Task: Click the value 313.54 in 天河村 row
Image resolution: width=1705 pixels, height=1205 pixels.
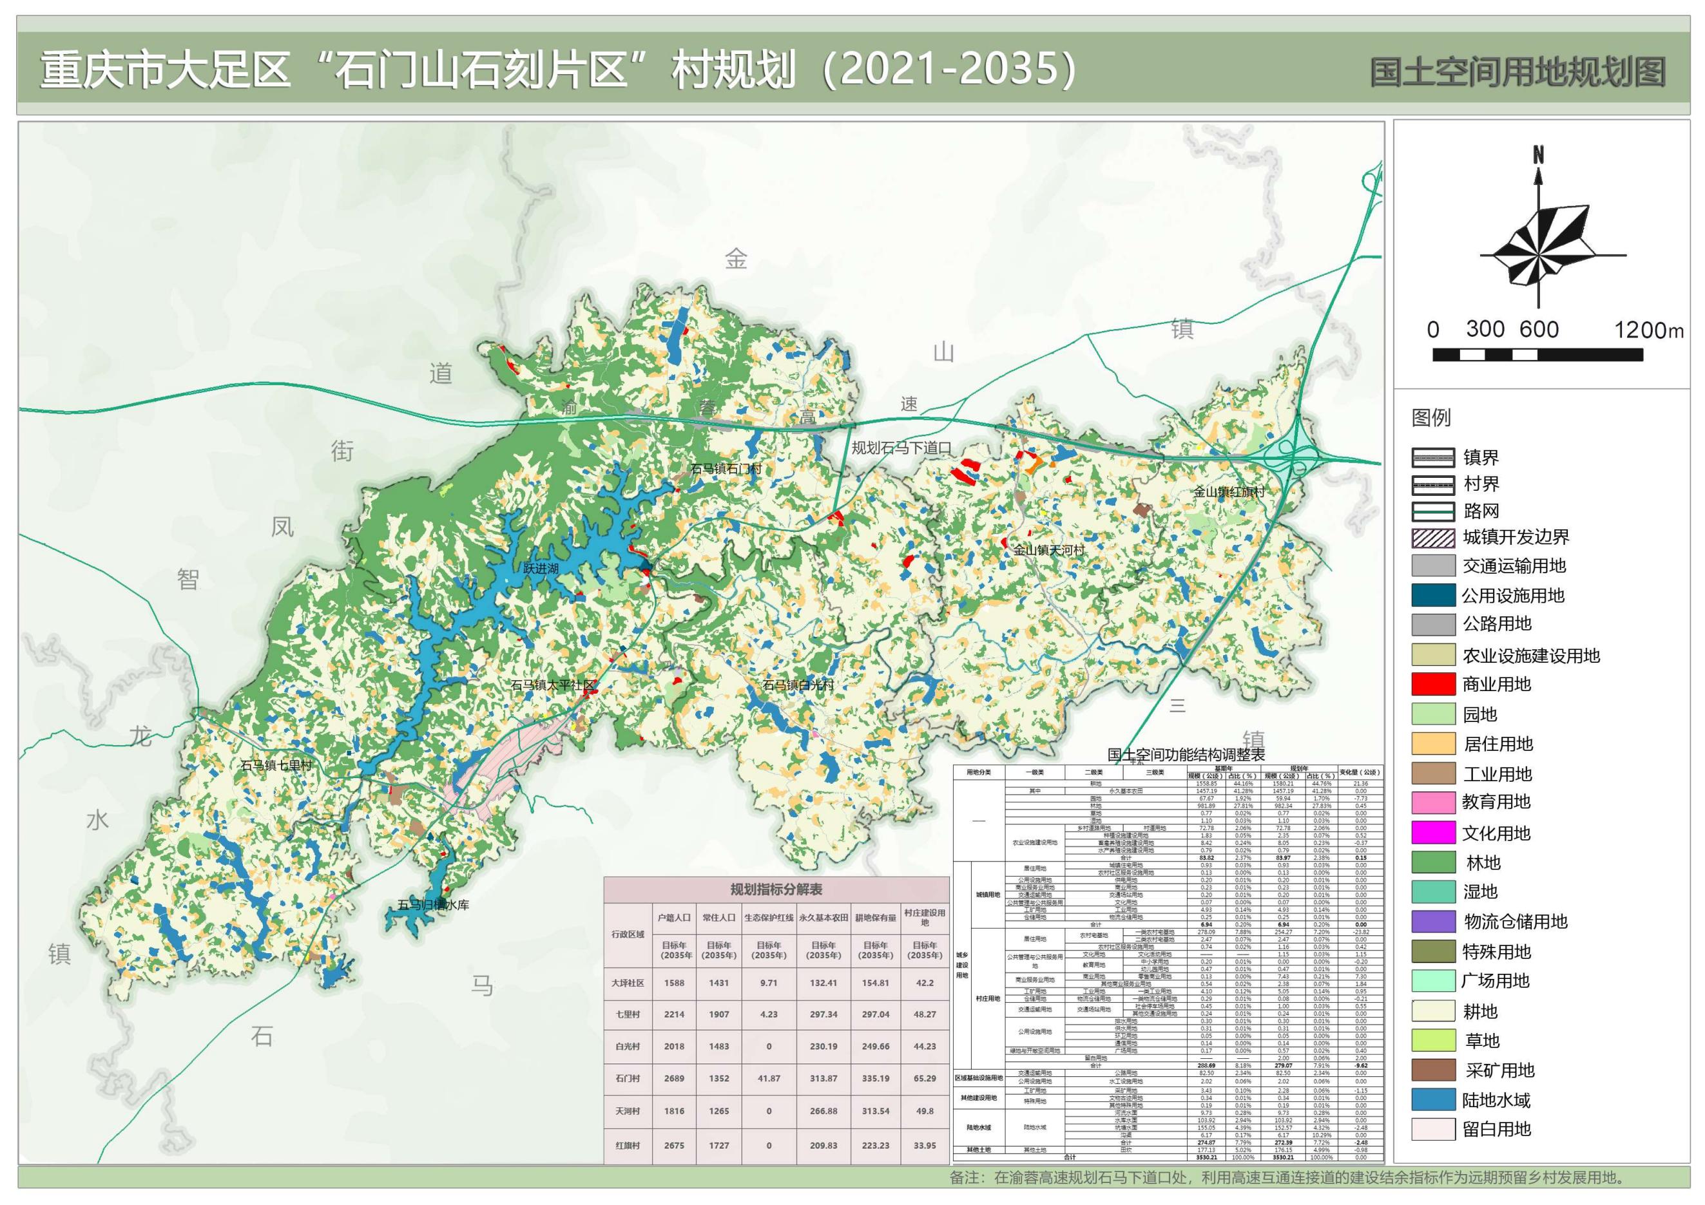Action: click(x=876, y=1112)
